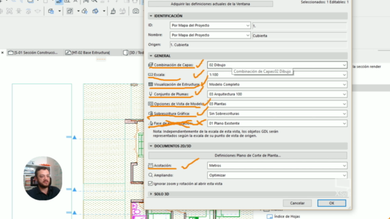Collapse the IDENTIFICACIÓN section

pyautogui.click(x=151, y=16)
